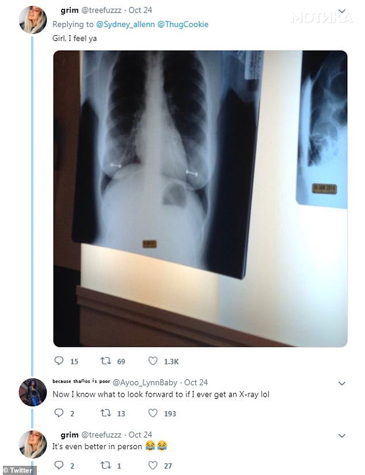Open the chest X-ray photo
Screen dimensions: 365x475
(x=200, y=198)
